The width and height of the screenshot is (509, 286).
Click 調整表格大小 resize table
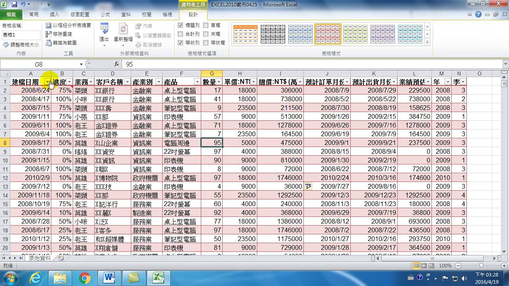click(21, 45)
